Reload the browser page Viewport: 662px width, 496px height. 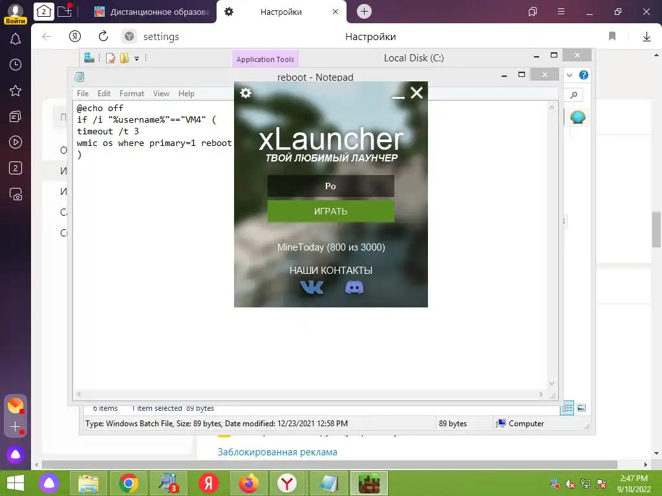coord(103,36)
